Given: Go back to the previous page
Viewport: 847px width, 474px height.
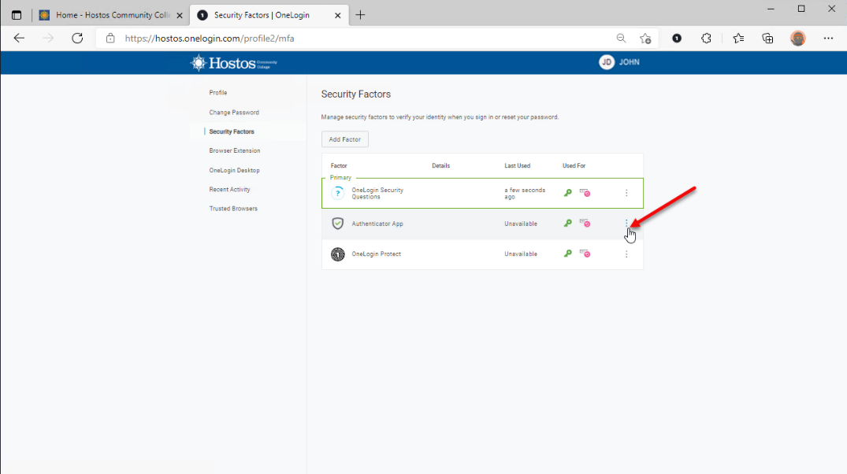Looking at the screenshot, I should point(20,39).
